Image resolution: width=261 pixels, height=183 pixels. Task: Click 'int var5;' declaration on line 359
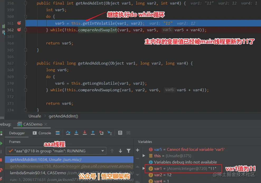[x=56, y=10]
